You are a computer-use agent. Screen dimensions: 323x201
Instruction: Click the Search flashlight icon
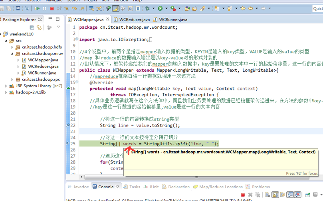coord(203,8)
